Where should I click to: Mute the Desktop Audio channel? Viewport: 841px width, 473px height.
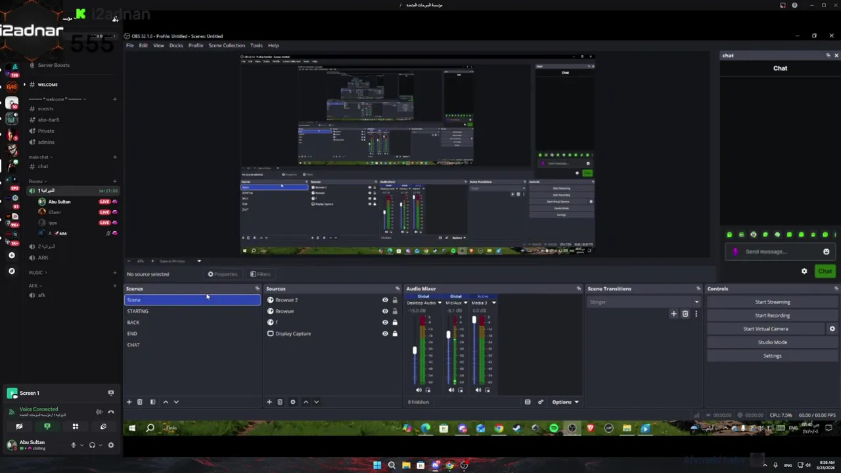419,390
